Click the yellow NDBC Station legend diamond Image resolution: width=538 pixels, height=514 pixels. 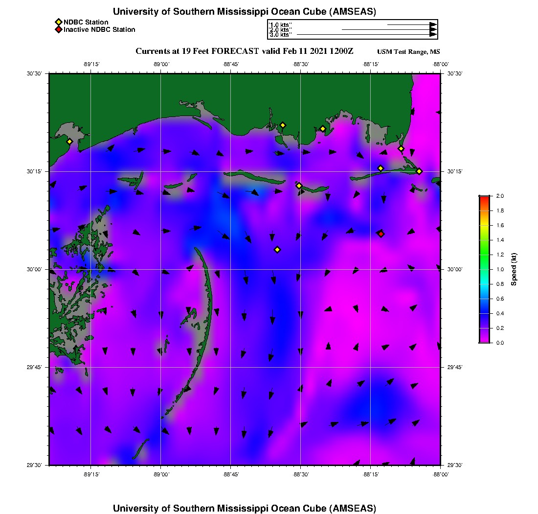click(x=59, y=23)
